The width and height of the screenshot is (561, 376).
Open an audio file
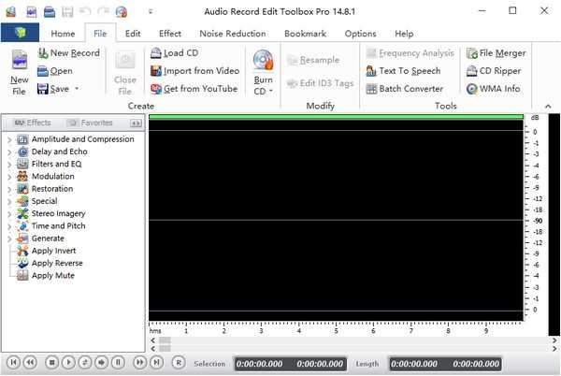tap(55, 71)
